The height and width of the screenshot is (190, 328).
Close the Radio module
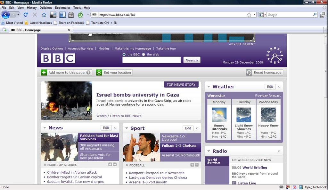coord(279,151)
